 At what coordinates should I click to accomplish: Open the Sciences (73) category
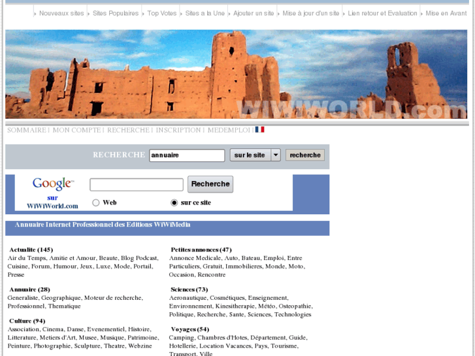tap(189, 289)
